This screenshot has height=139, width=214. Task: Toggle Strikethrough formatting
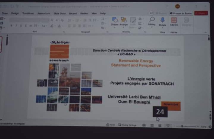point(31,26)
